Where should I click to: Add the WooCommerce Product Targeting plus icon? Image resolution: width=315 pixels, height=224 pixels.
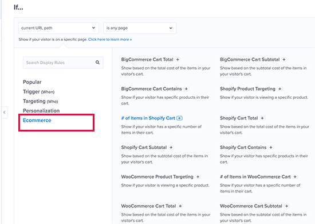(x=198, y=177)
